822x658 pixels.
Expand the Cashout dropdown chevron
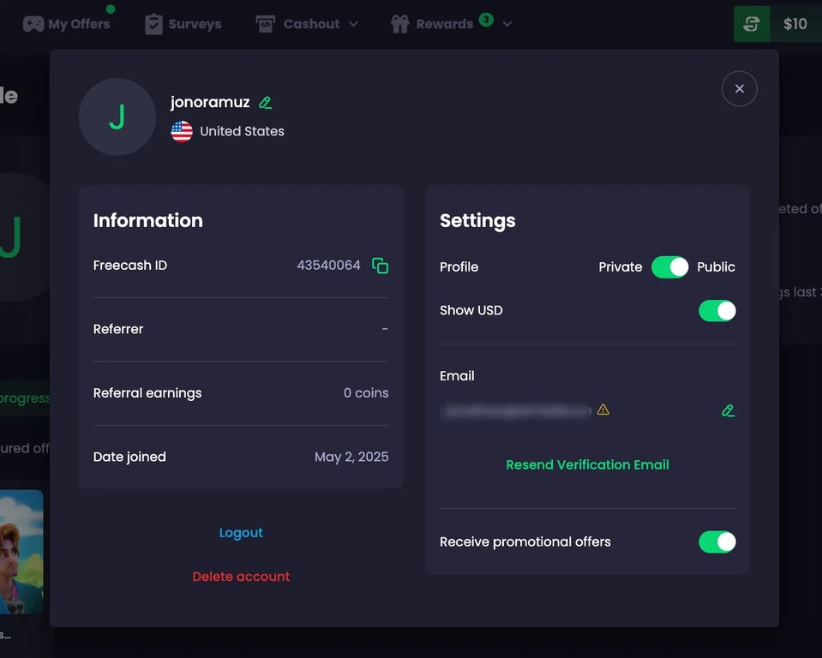pyautogui.click(x=353, y=24)
